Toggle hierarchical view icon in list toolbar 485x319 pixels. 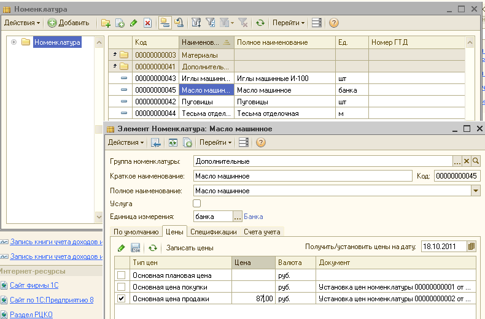[165, 23]
